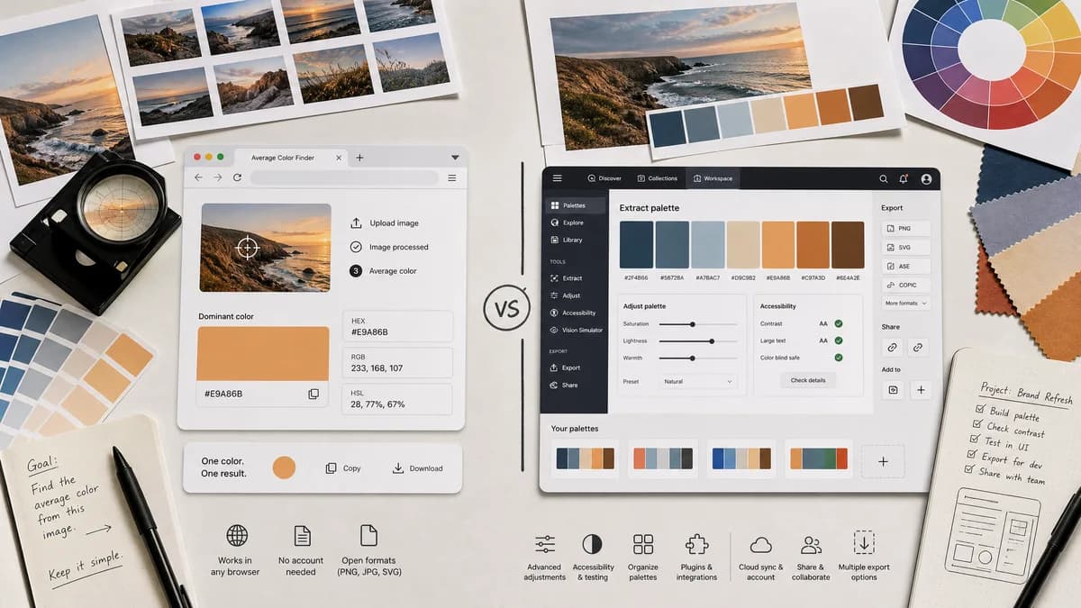
Task: Export the palette as ASE
Action: 906,267
